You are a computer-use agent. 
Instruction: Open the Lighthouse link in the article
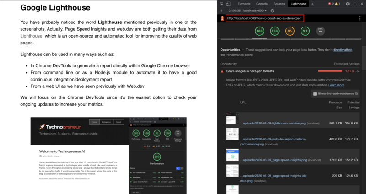click(31, 36)
